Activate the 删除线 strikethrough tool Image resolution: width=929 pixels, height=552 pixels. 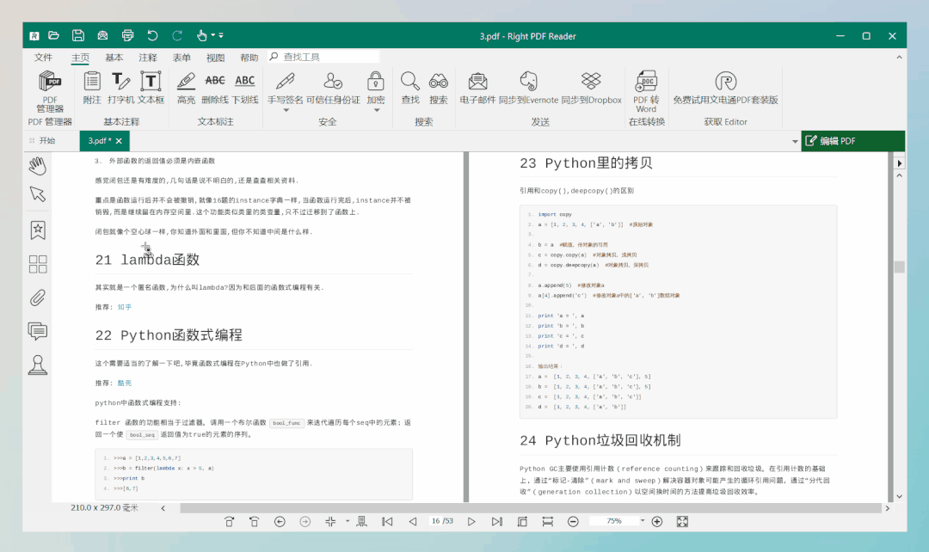pos(214,88)
